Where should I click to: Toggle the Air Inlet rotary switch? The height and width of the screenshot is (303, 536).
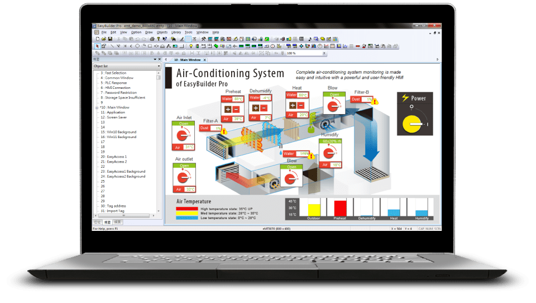click(183, 135)
